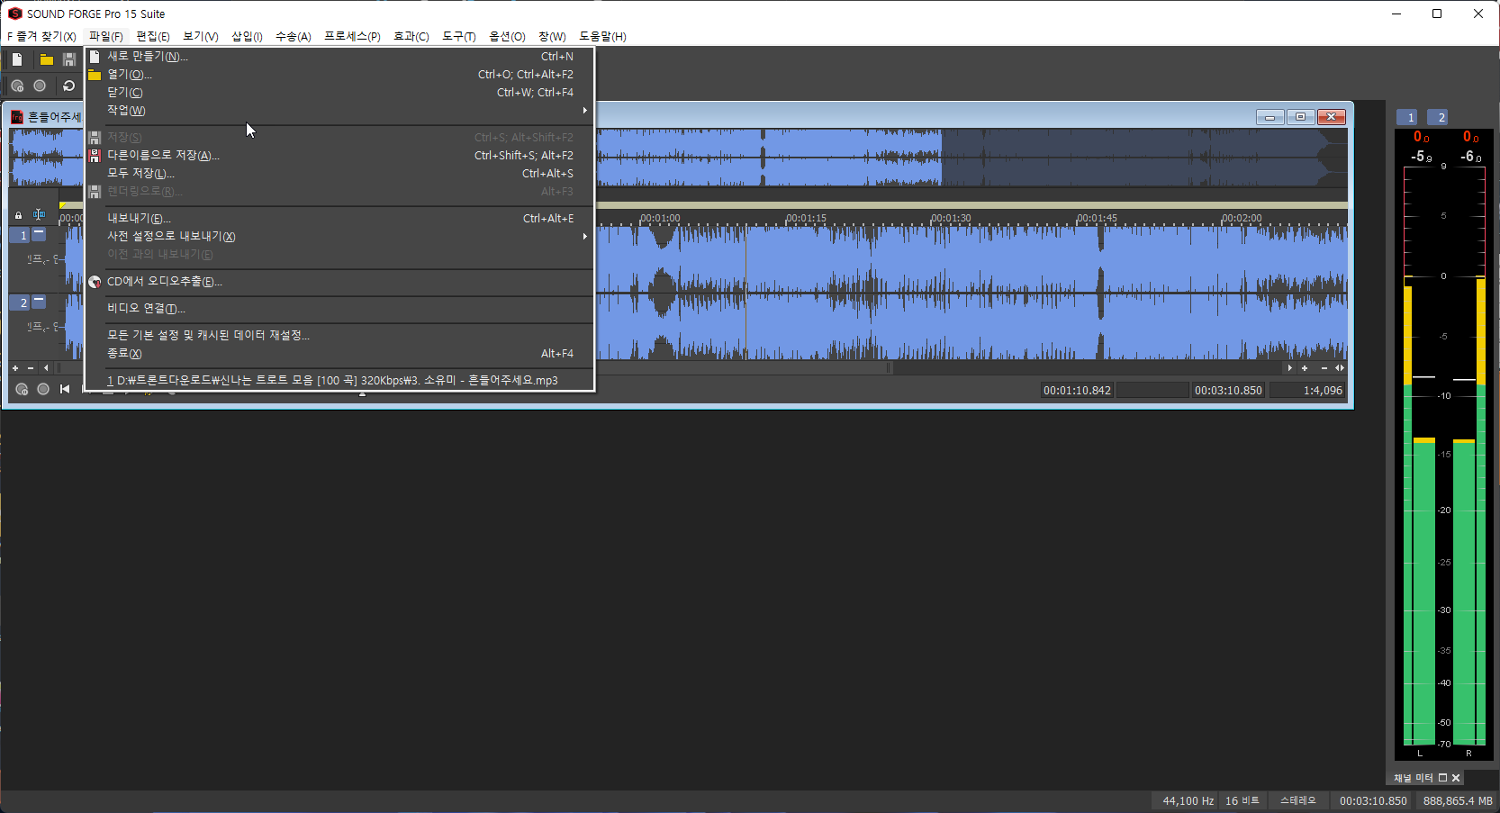Viewport: 1500px width, 813px height.
Task: Reset the right channel peak clip indicator
Action: tap(1470, 137)
